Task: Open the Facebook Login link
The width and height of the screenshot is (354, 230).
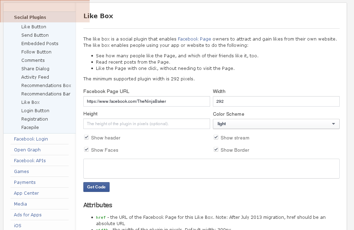Action: point(31,139)
